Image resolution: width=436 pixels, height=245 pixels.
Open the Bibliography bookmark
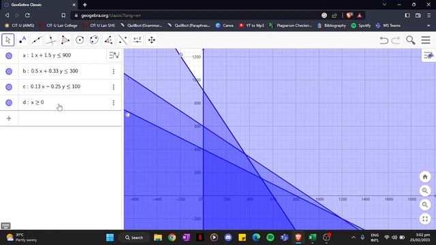pyautogui.click(x=332, y=25)
